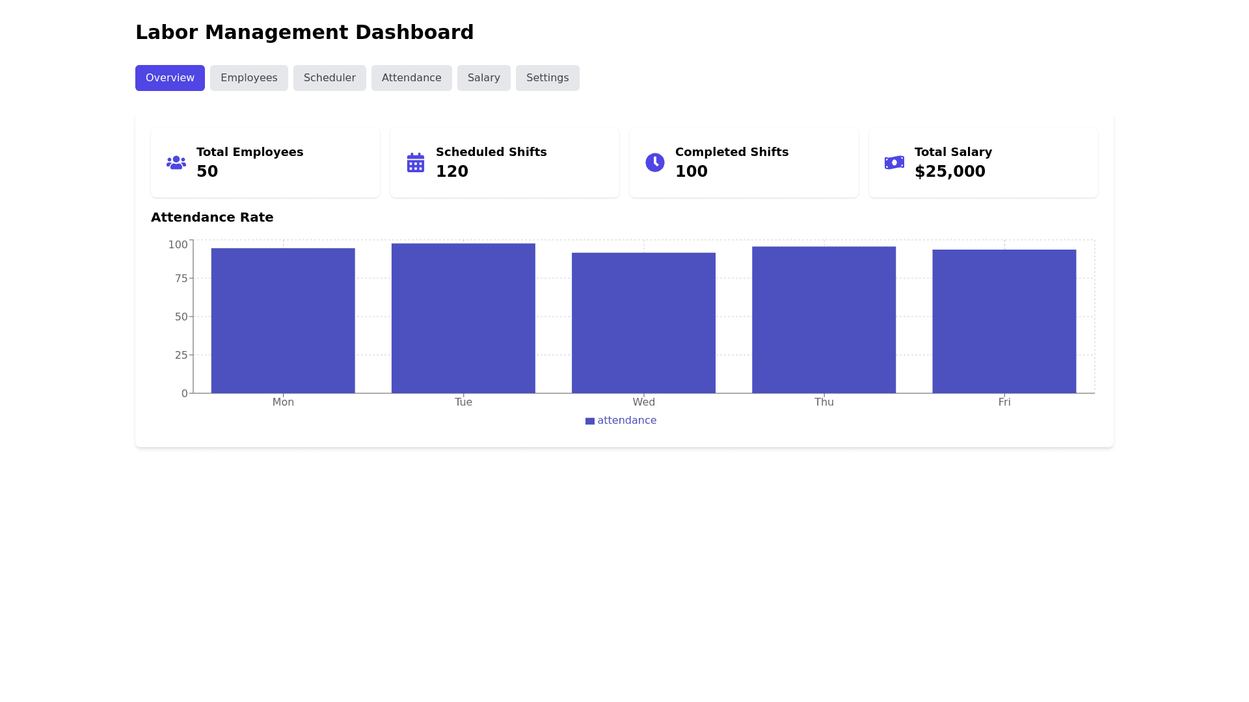The image size is (1249, 702).
Task: Select the active Overview tab
Action: click(x=170, y=78)
